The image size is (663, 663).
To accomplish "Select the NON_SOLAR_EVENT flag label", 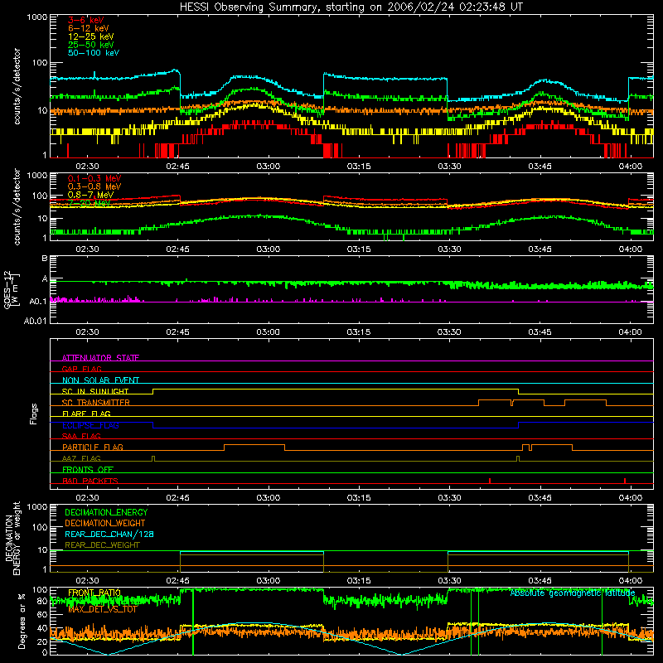I will [100, 380].
